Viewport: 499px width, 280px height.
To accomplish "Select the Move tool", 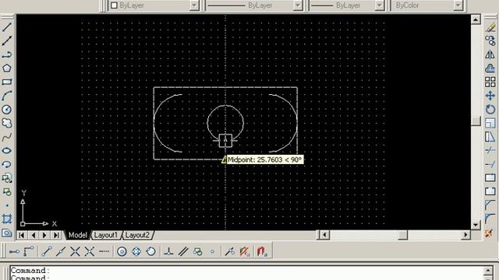I will 490,96.
